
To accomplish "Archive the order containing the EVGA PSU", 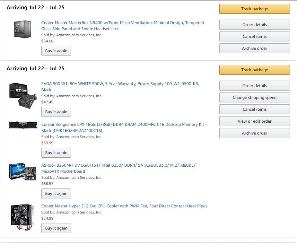I will click(254, 133).
